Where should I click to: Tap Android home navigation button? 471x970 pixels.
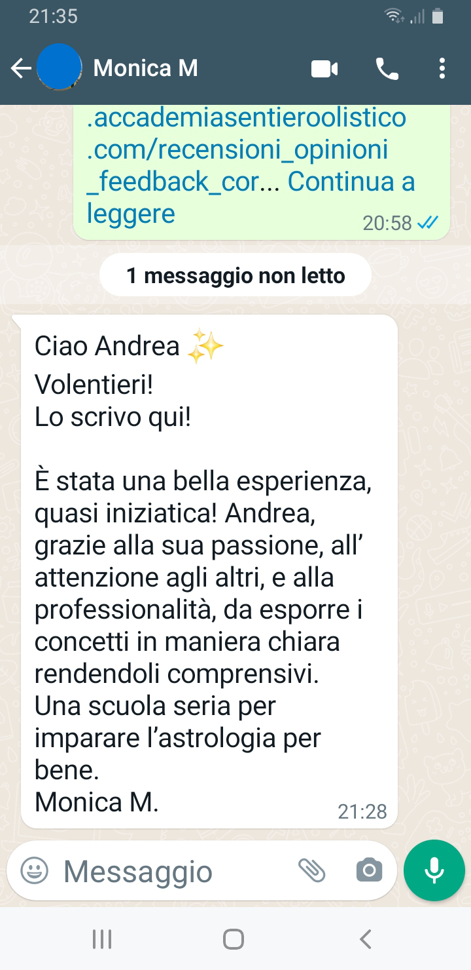pyautogui.click(x=234, y=939)
